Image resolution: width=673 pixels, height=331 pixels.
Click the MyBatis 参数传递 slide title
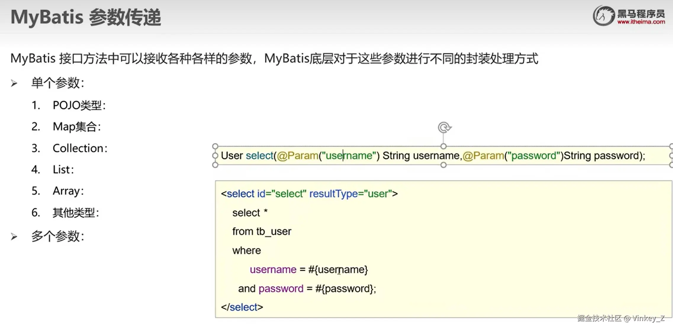click(x=86, y=17)
